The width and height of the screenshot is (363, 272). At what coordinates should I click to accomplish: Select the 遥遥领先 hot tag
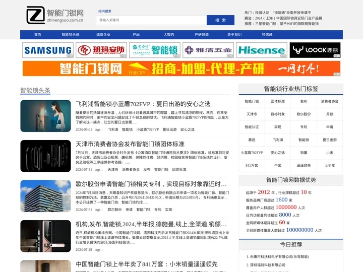(304, 165)
